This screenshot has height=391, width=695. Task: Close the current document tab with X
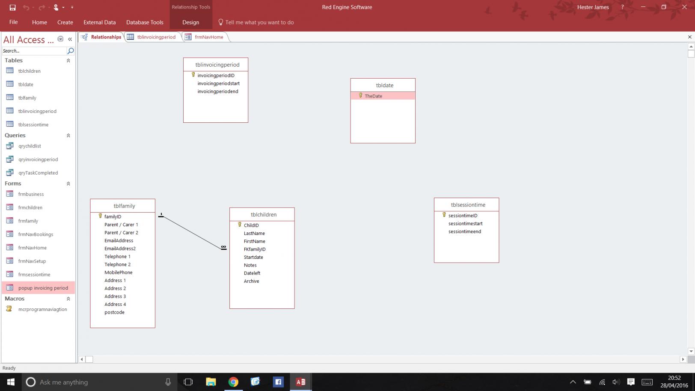(x=689, y=37)
